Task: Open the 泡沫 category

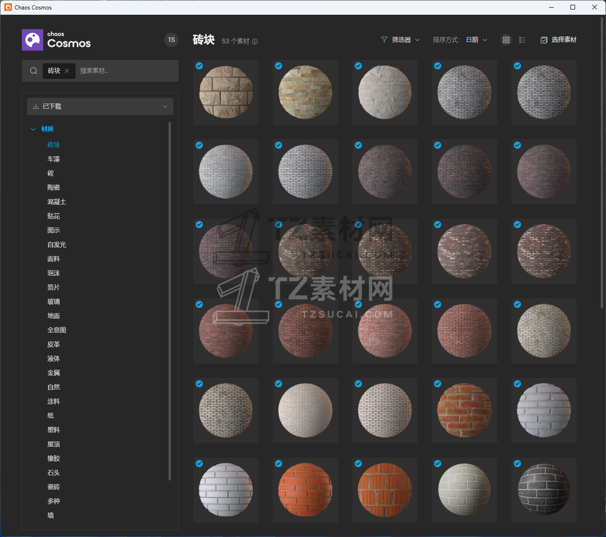Action: coord(54,273)
